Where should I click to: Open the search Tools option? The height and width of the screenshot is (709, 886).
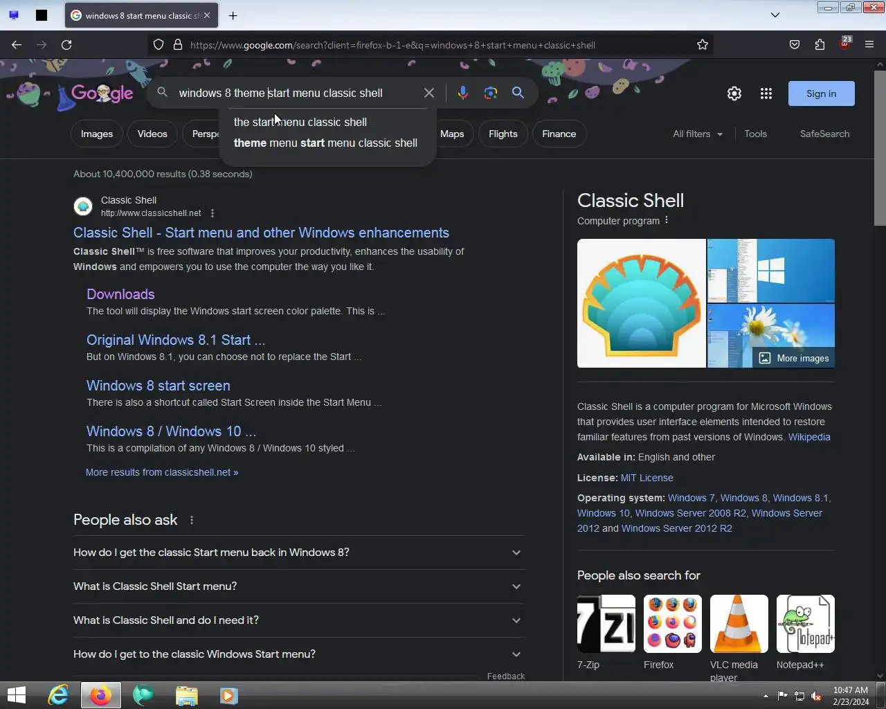[756, 134]
